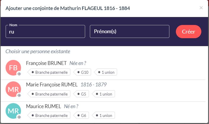209x124 pixels.
Task: Click the eye icon on Françoise BRUNET's avatar
Action: tap(19, 74)
